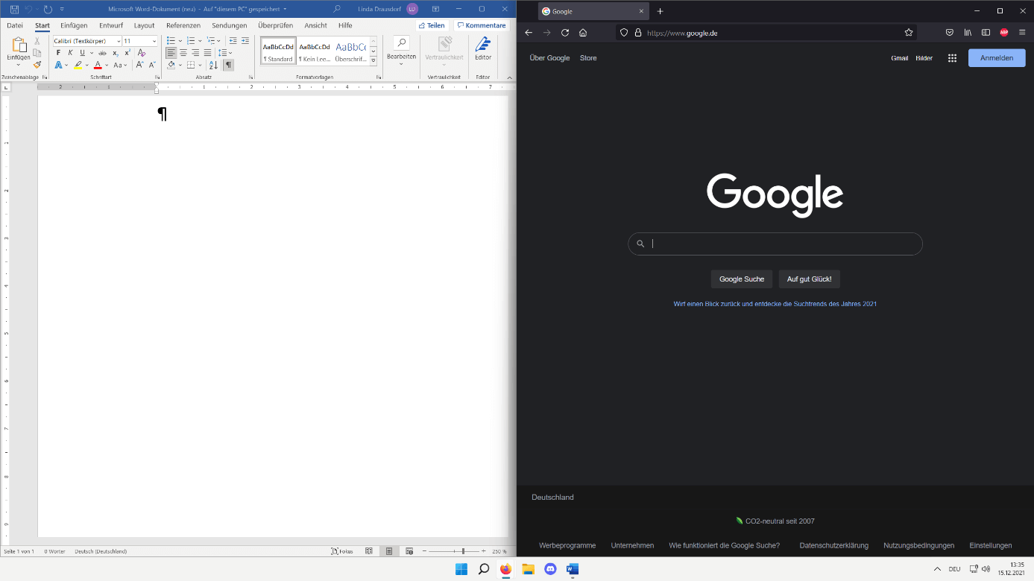This screenshot has width=1034, height=581.
Task: Click the Auf gut Glück! button
Action: pyautogui.click(x=810, y=279)
